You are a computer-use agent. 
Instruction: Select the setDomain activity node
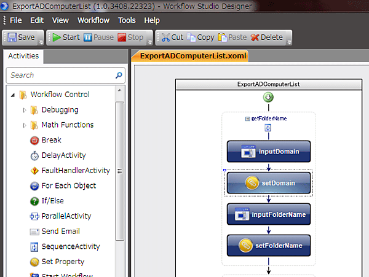269,183
